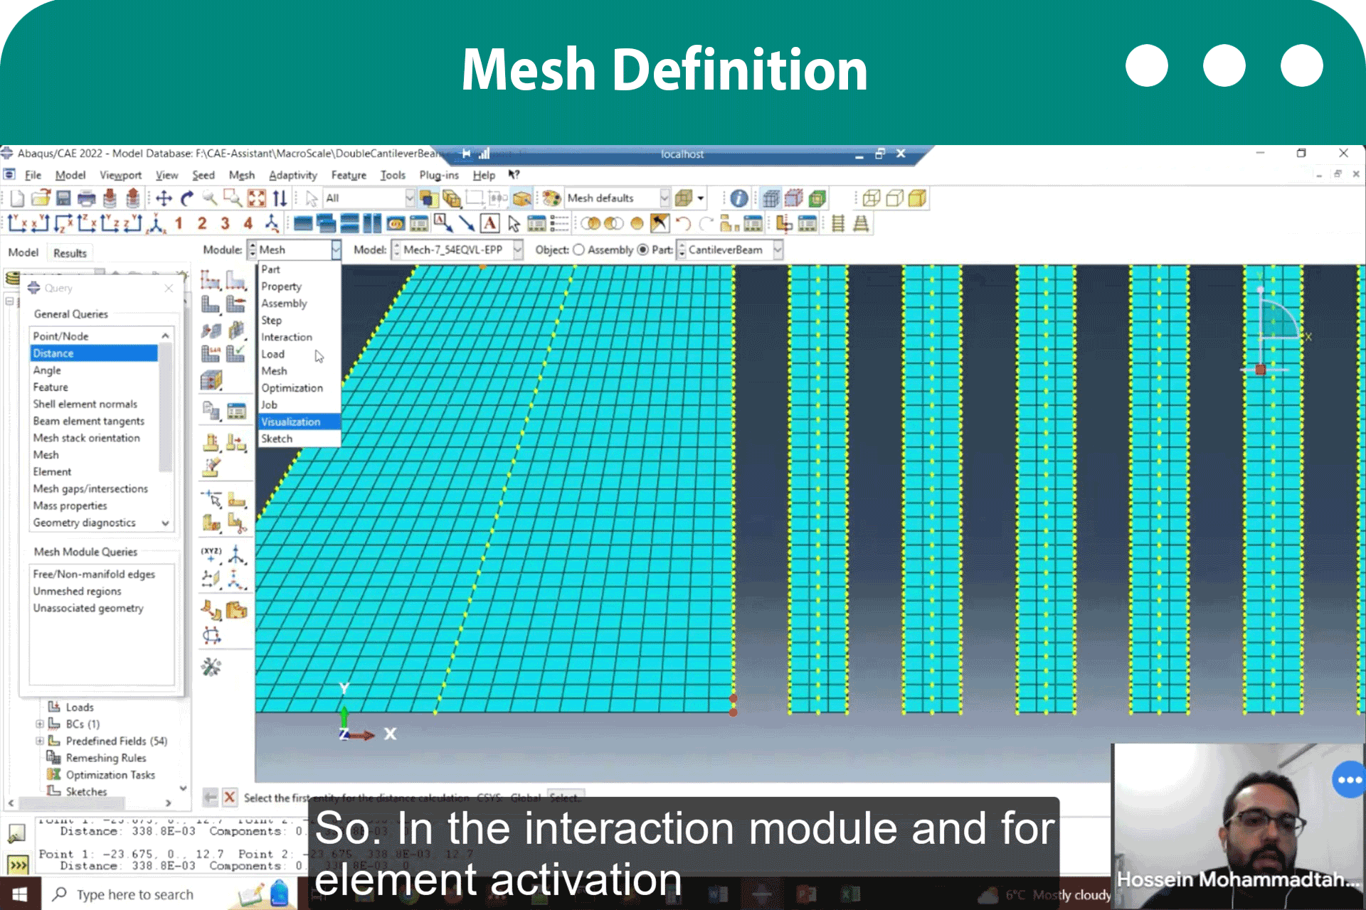1366x910 pixels.
Task: Click the Auto-fit view icon
Action: [x=256, y=198]
